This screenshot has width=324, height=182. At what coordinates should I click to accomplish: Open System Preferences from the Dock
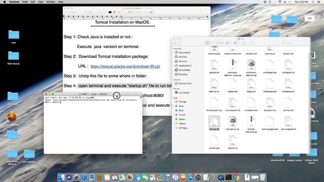coord(198,177)
